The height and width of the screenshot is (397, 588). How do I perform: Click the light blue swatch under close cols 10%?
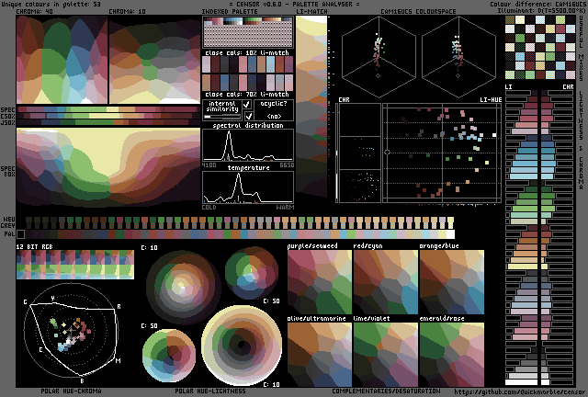click(x=271, y=64)
